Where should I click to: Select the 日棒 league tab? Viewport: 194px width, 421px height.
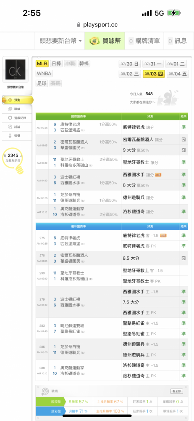click(56, 64)
